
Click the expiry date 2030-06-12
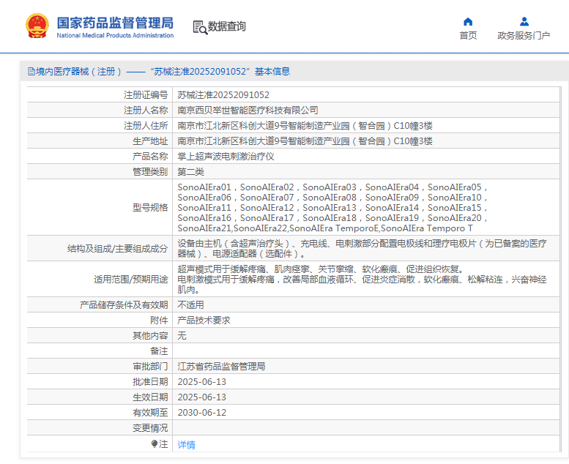(x=201, y=413)
